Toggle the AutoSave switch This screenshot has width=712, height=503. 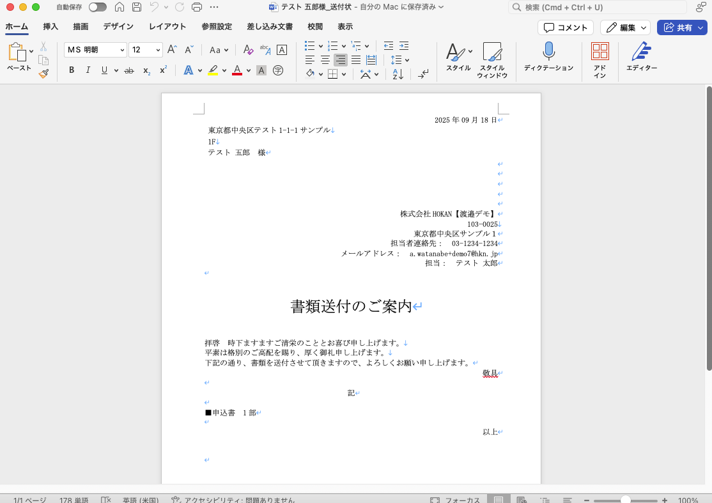click(x=97, y=7)
